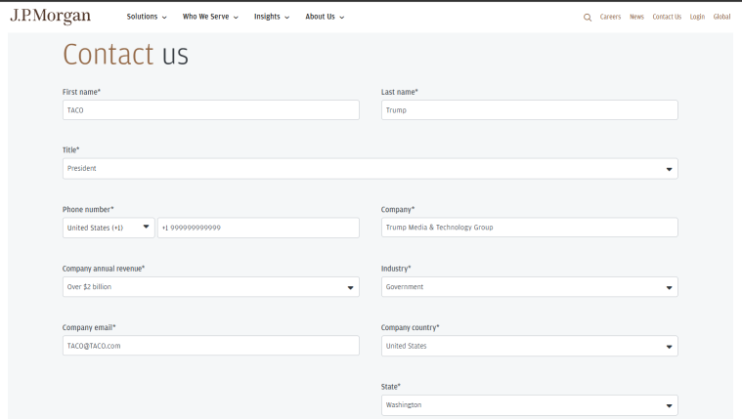Click the Phone number* label

(88, 209)
